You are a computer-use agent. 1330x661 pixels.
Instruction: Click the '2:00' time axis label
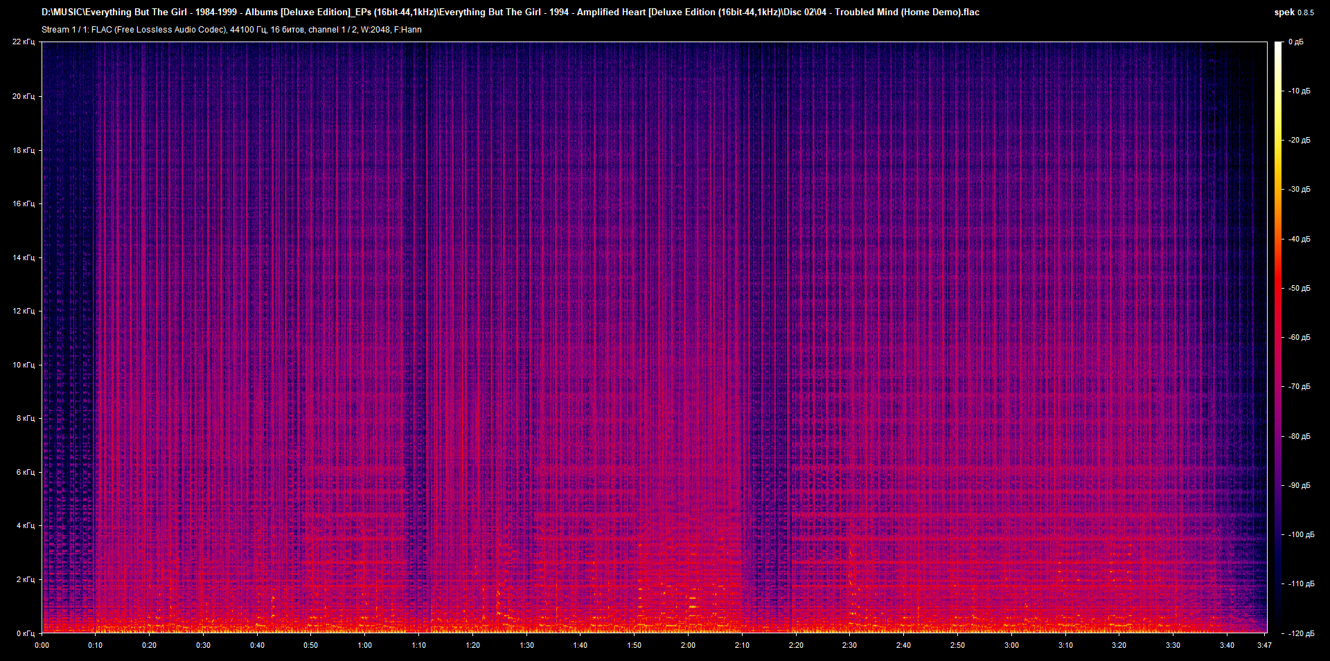coord(688,645)
